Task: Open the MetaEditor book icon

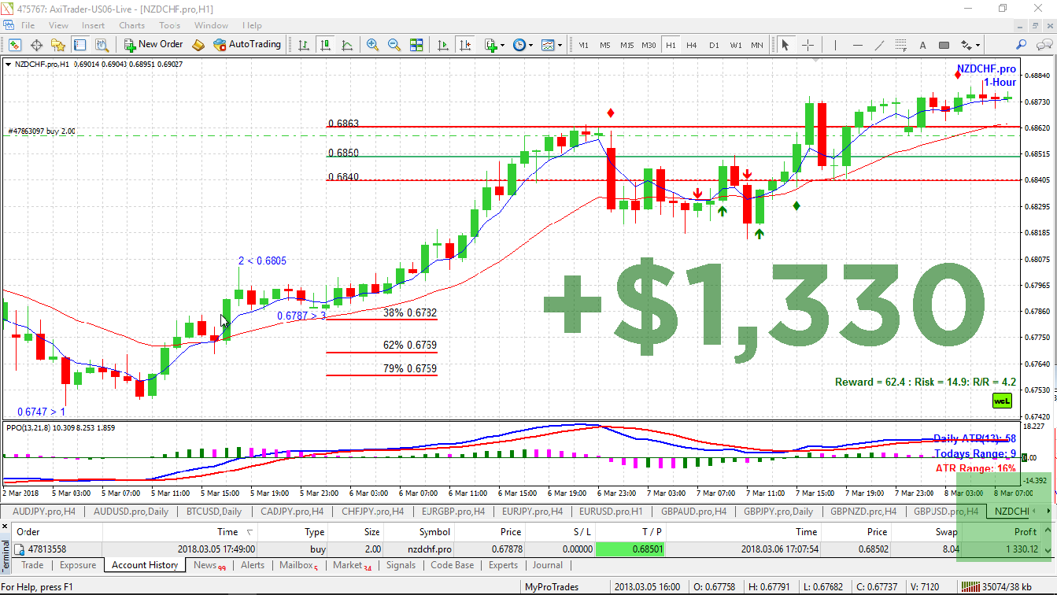Action: point(198,45)
